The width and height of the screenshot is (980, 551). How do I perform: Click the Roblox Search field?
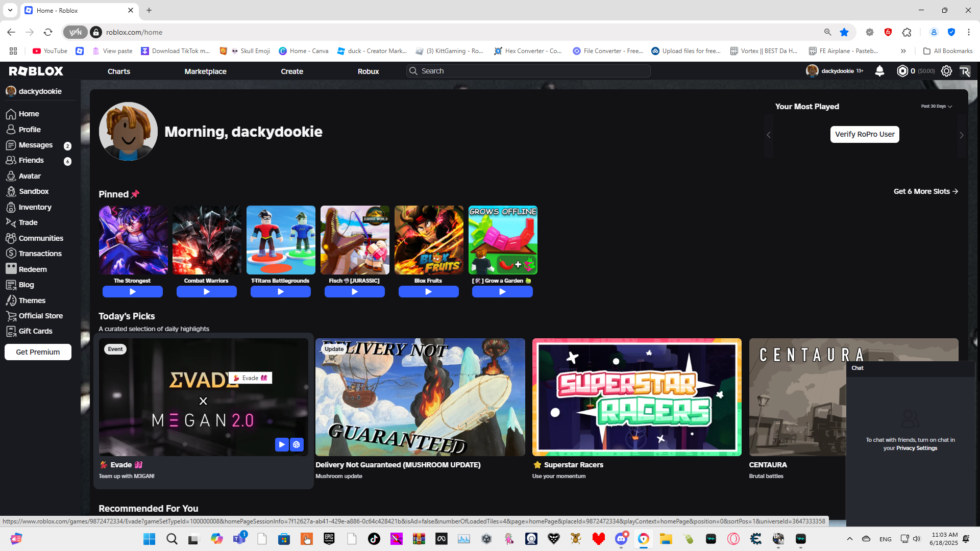[528, 71]
